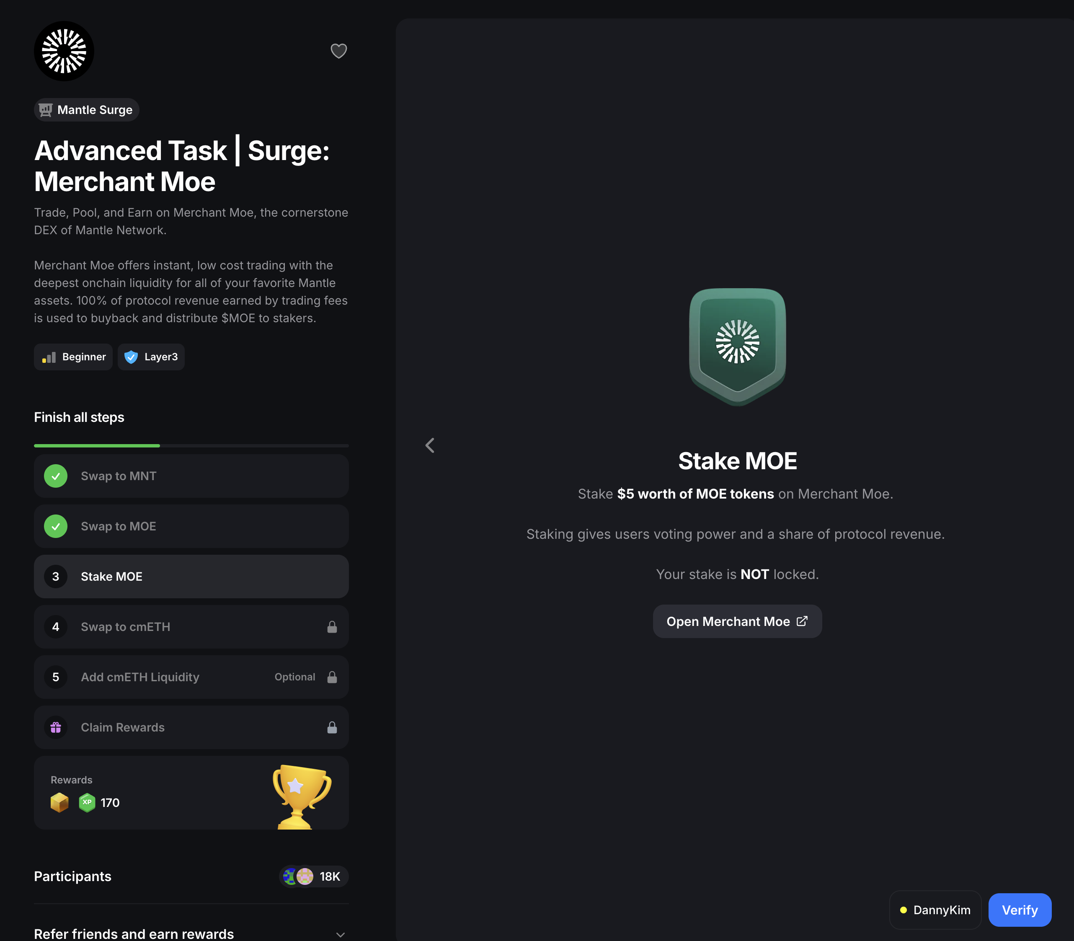Click the trophy rewards icon
This screenshot has height=941, width=1074.
pos(301,795)
